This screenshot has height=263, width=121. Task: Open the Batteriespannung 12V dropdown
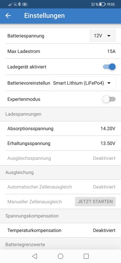click(103, 36)
